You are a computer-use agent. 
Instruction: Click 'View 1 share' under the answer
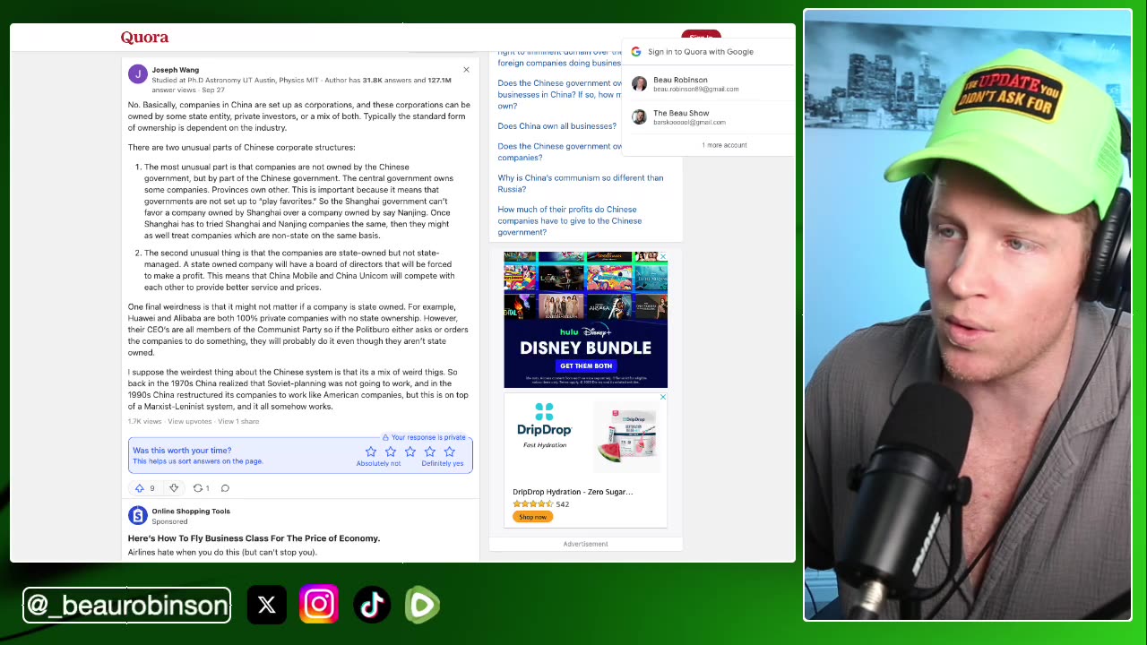[x=238, y=421]
